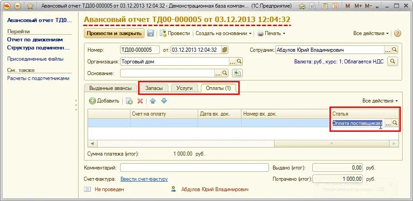The width and height of the screenshot is (413, 201).
Task: Click fill-by-basis green arrow icon
Action: [237, 73]
